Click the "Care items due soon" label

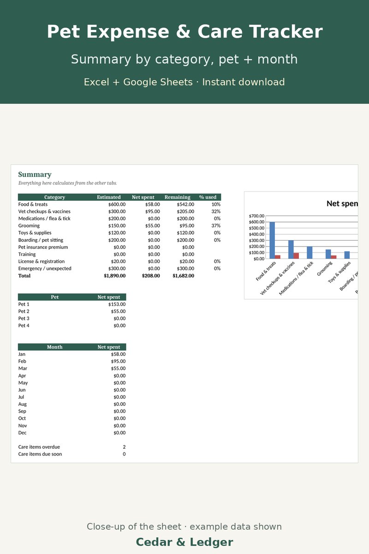point(40,454)
